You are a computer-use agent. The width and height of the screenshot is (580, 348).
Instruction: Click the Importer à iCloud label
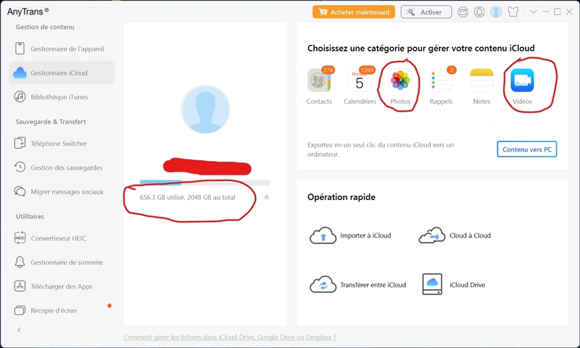(365, 236)
